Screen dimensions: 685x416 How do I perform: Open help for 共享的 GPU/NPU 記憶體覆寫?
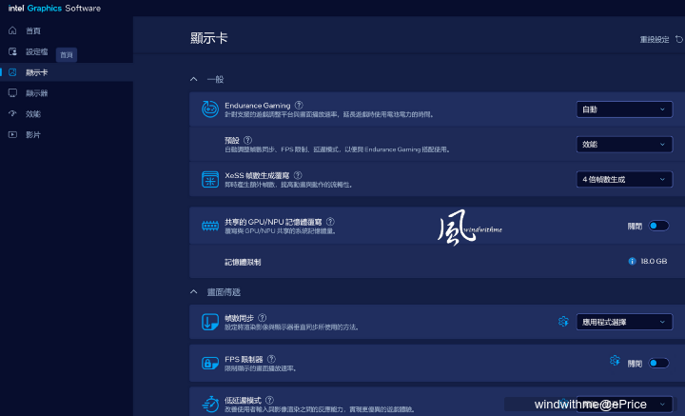coord(331,222)
